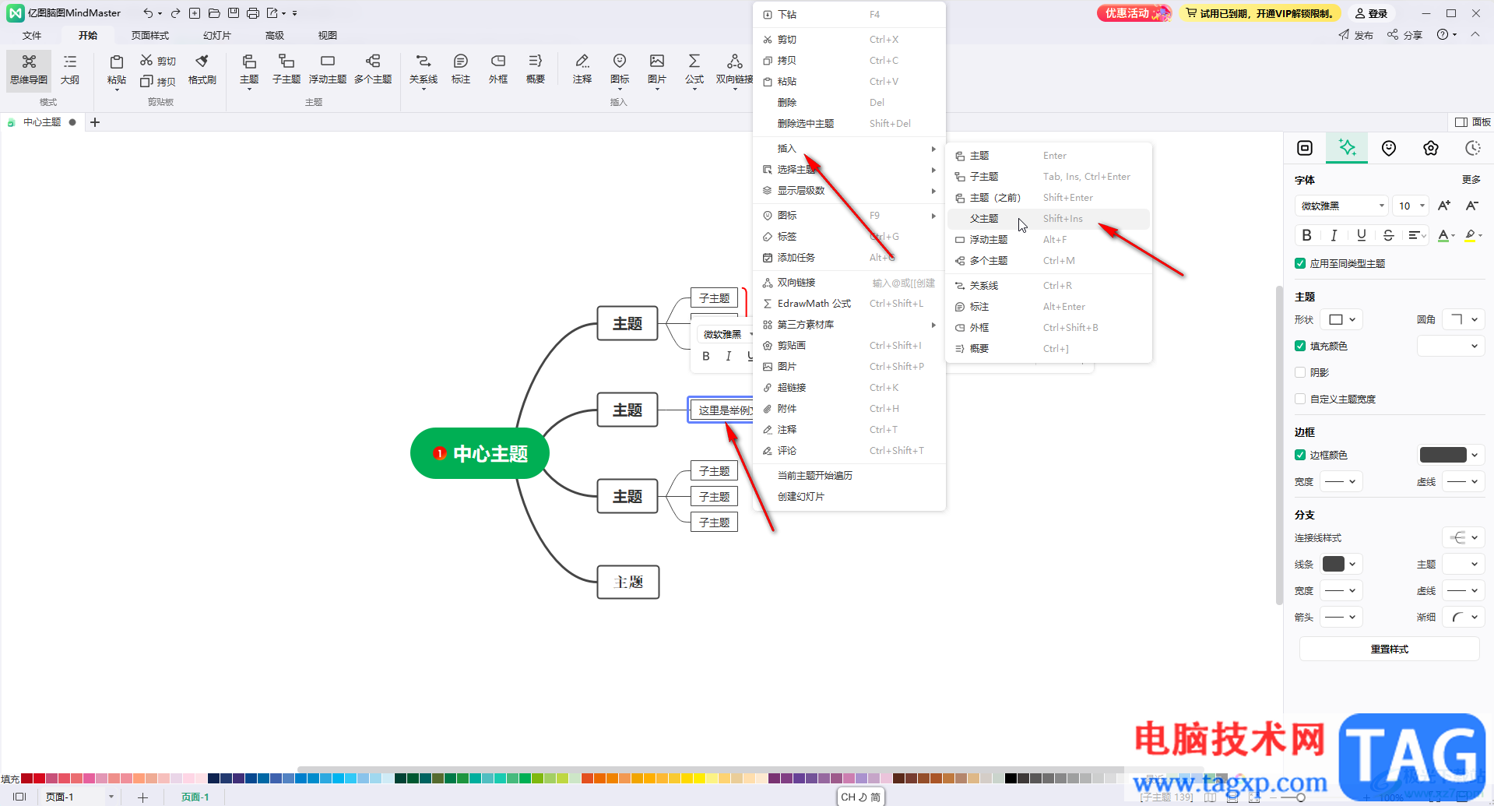The width and height of the screenshot is (1494, 806).
Task: Choose 删除选中主题 in the context menu
Action: coord(849,123)
